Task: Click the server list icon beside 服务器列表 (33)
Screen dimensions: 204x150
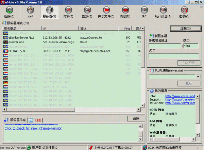Action: pos(4,23)
